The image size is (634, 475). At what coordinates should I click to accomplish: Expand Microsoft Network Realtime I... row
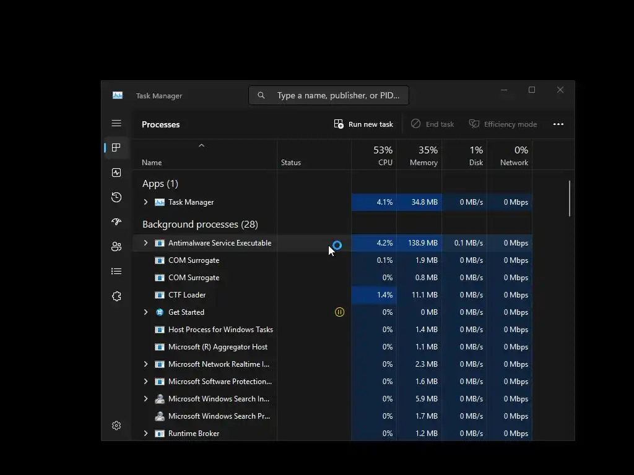(146, 364)
